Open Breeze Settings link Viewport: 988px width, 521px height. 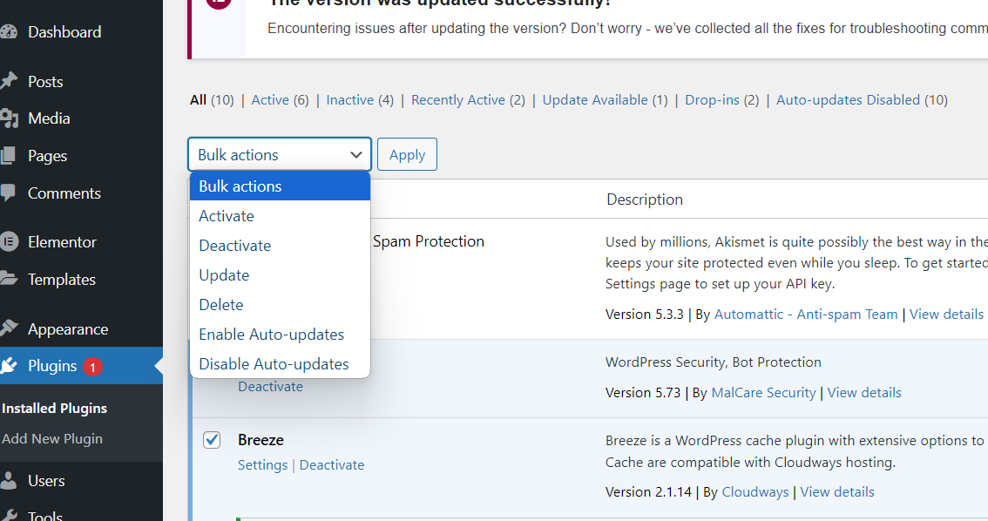pos(262,465)
